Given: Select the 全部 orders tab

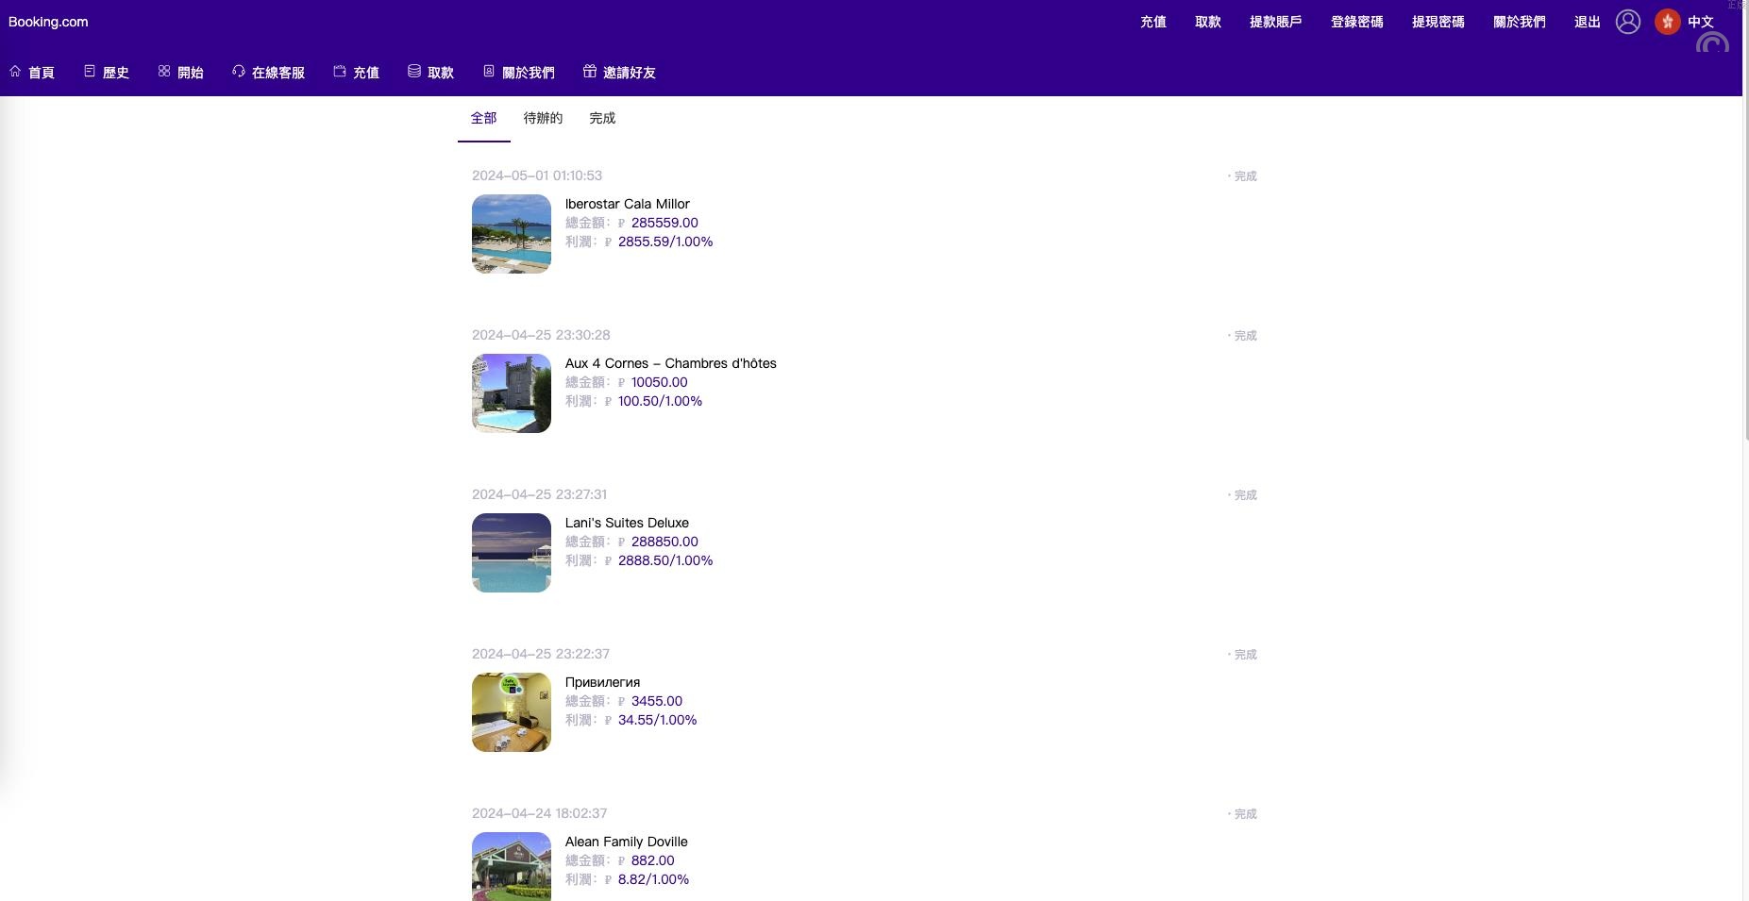Looking at the screenshot, I should click(x=483, y=118).
